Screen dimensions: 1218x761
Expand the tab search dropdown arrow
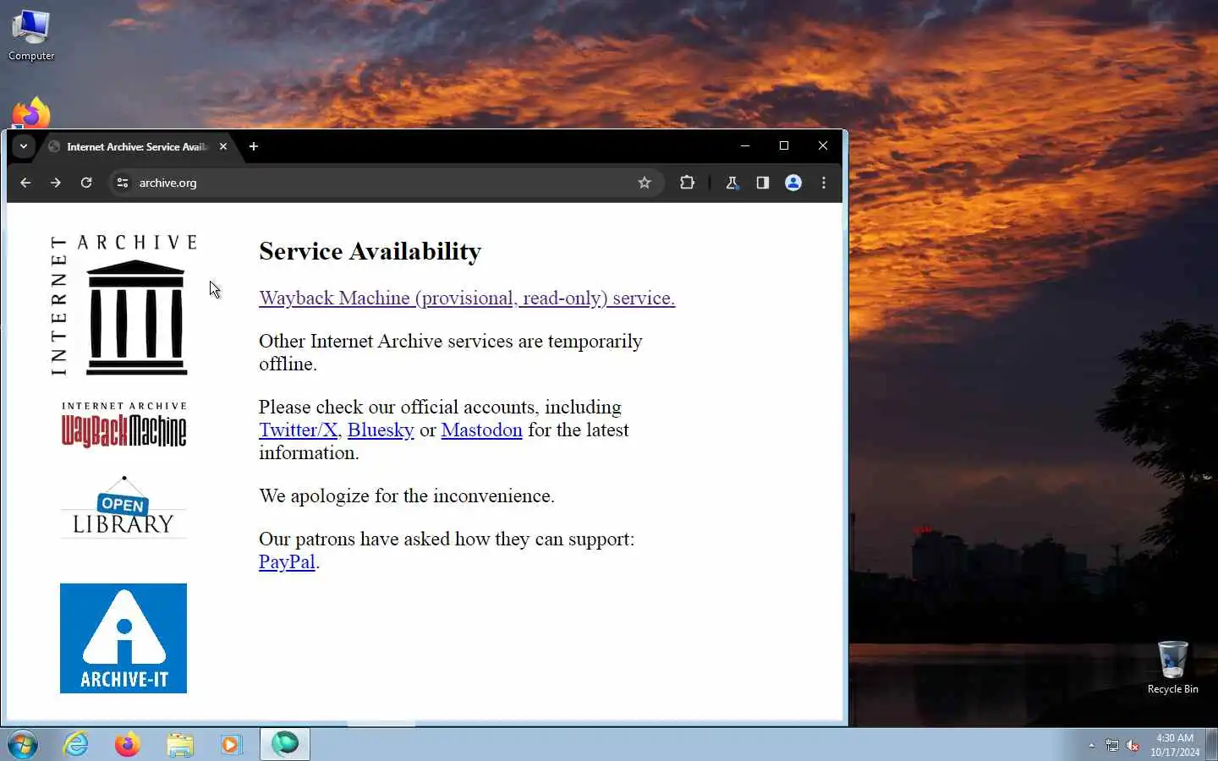tap(24, 146)
